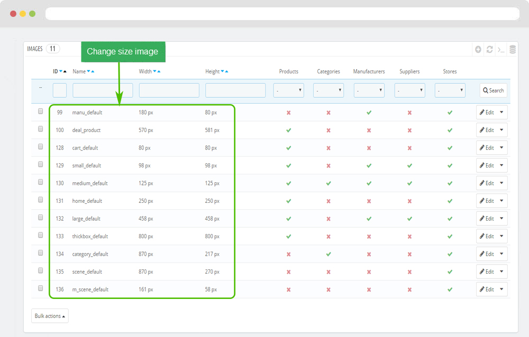Toggle Stores check for m_scene_default
Viewport: 529px width, 337px height.
click(x=450, y=289)
